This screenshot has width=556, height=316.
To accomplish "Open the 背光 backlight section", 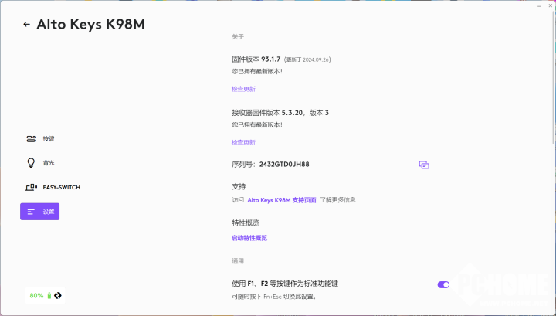I will pyautogui.click(x=40, y=163).
